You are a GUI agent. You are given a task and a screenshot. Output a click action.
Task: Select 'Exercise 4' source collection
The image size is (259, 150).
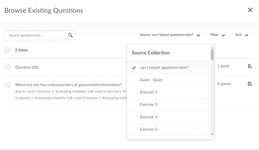pos(148,117)
